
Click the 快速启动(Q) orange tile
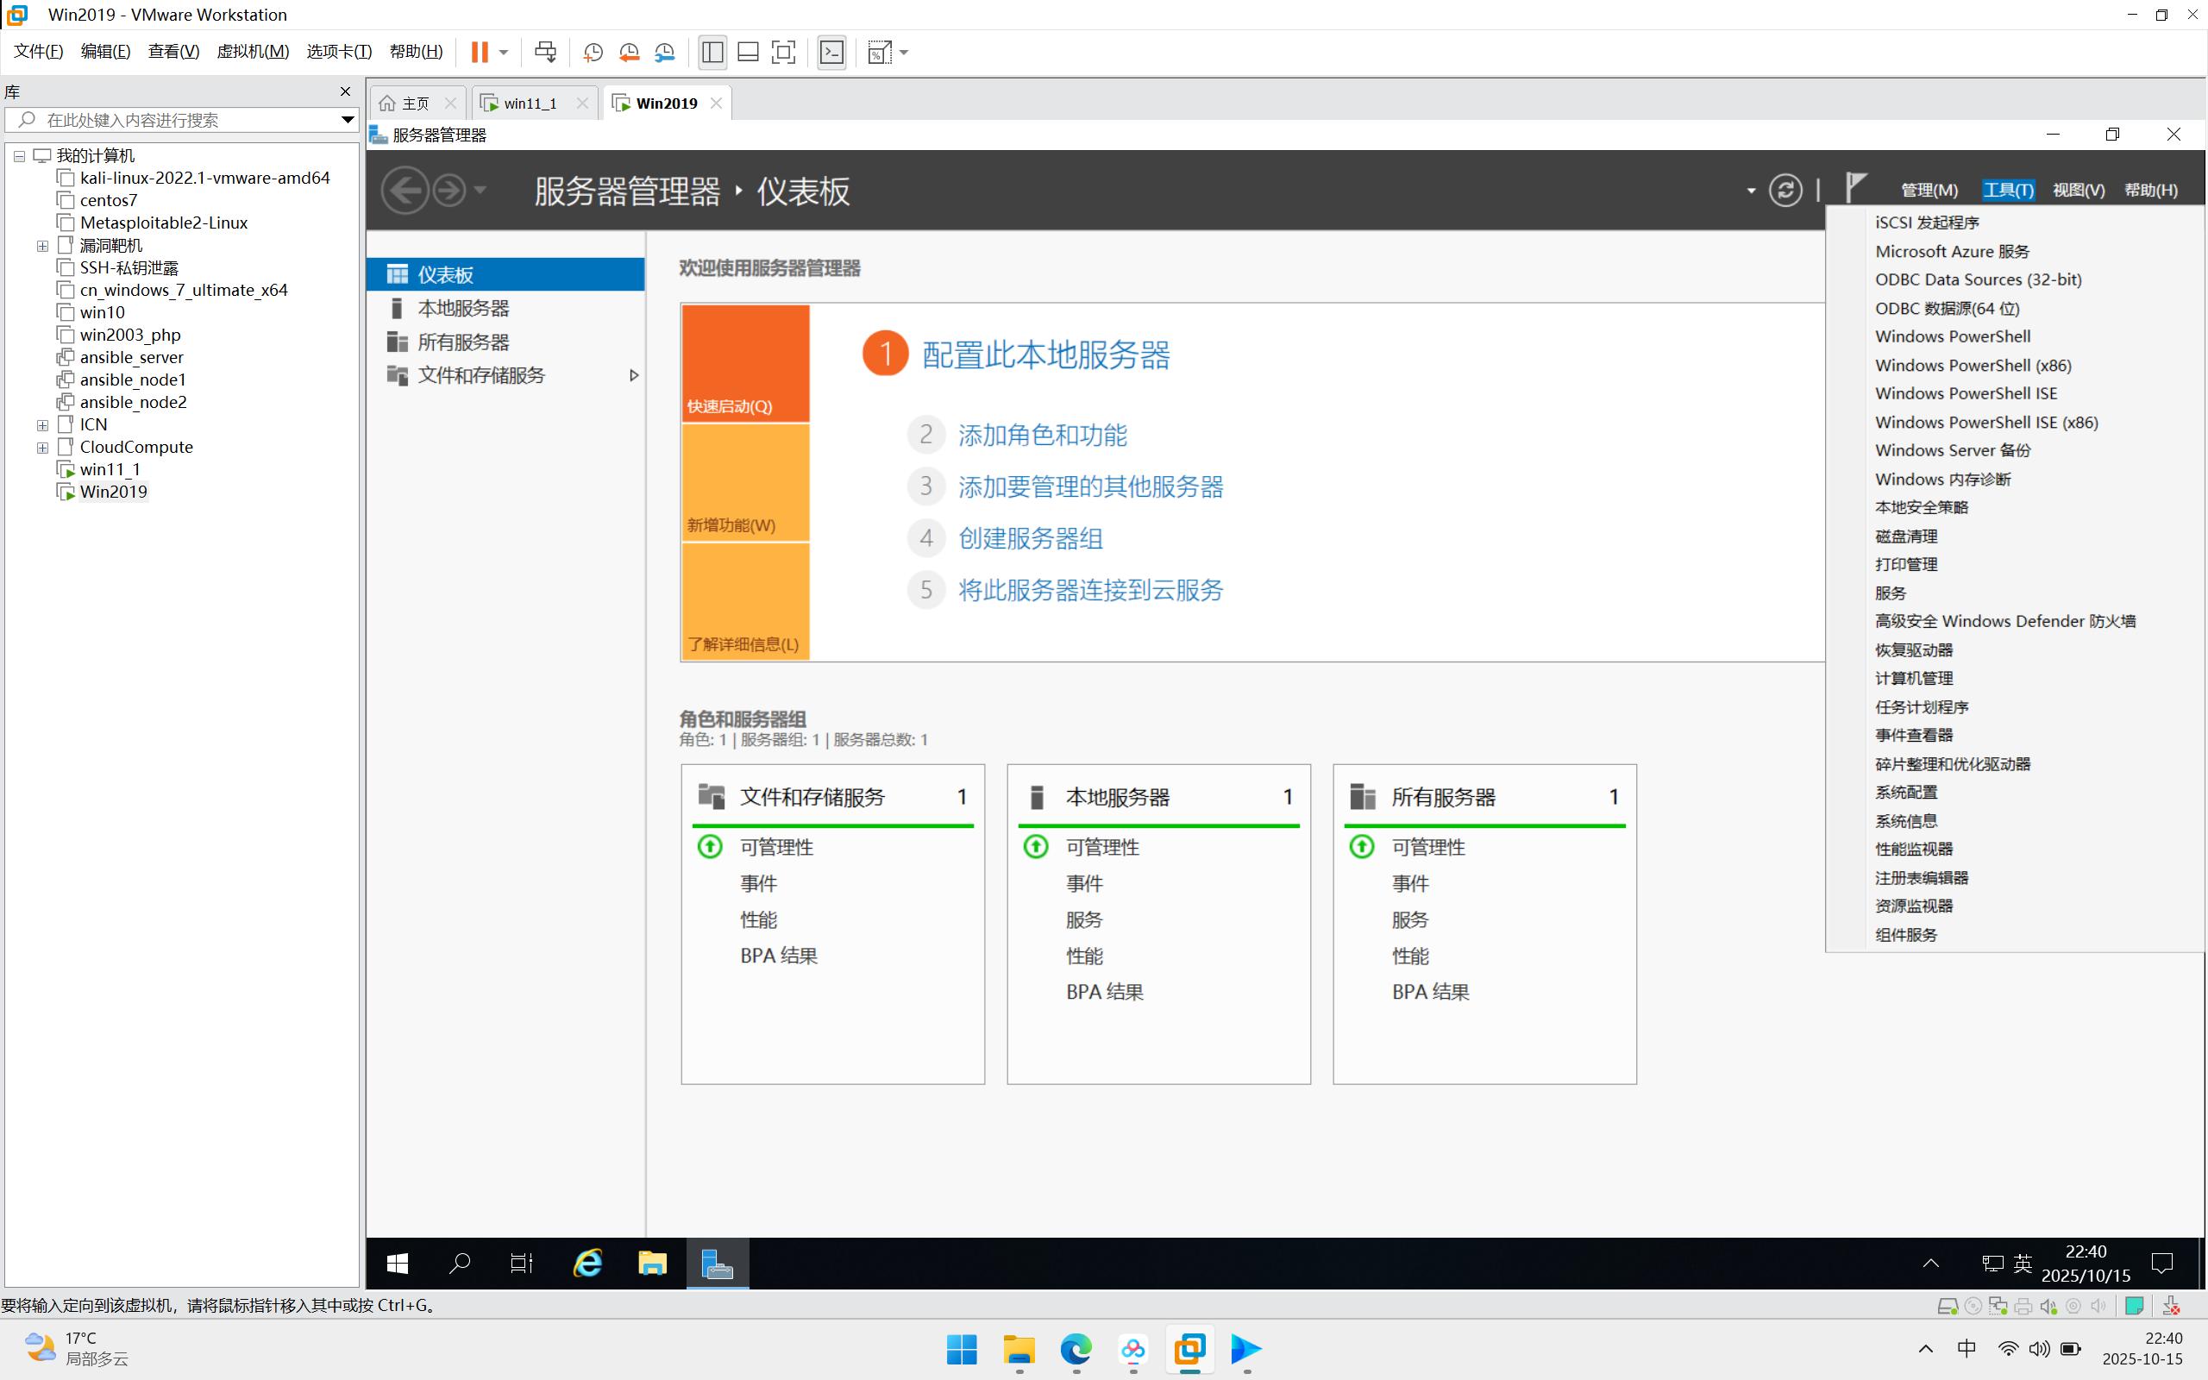pos(745,363)
